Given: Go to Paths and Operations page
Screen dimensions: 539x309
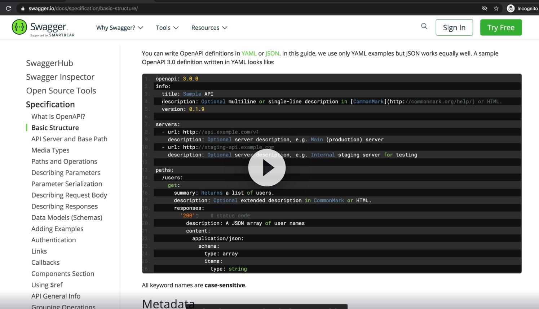Looking at the screenshot, I should (64, 161).
